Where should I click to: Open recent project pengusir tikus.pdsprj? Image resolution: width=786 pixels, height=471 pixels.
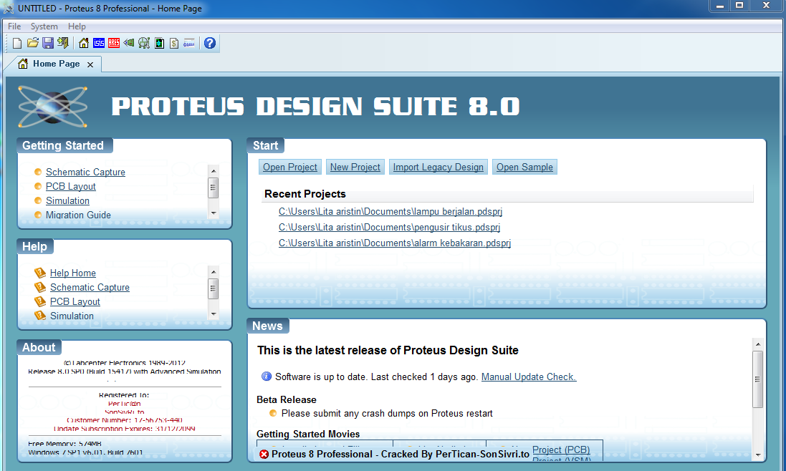coord(390,227)
